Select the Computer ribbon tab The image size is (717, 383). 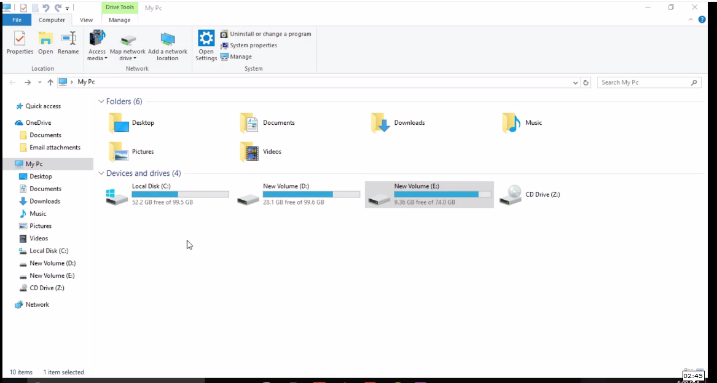(x=52, y=20)
